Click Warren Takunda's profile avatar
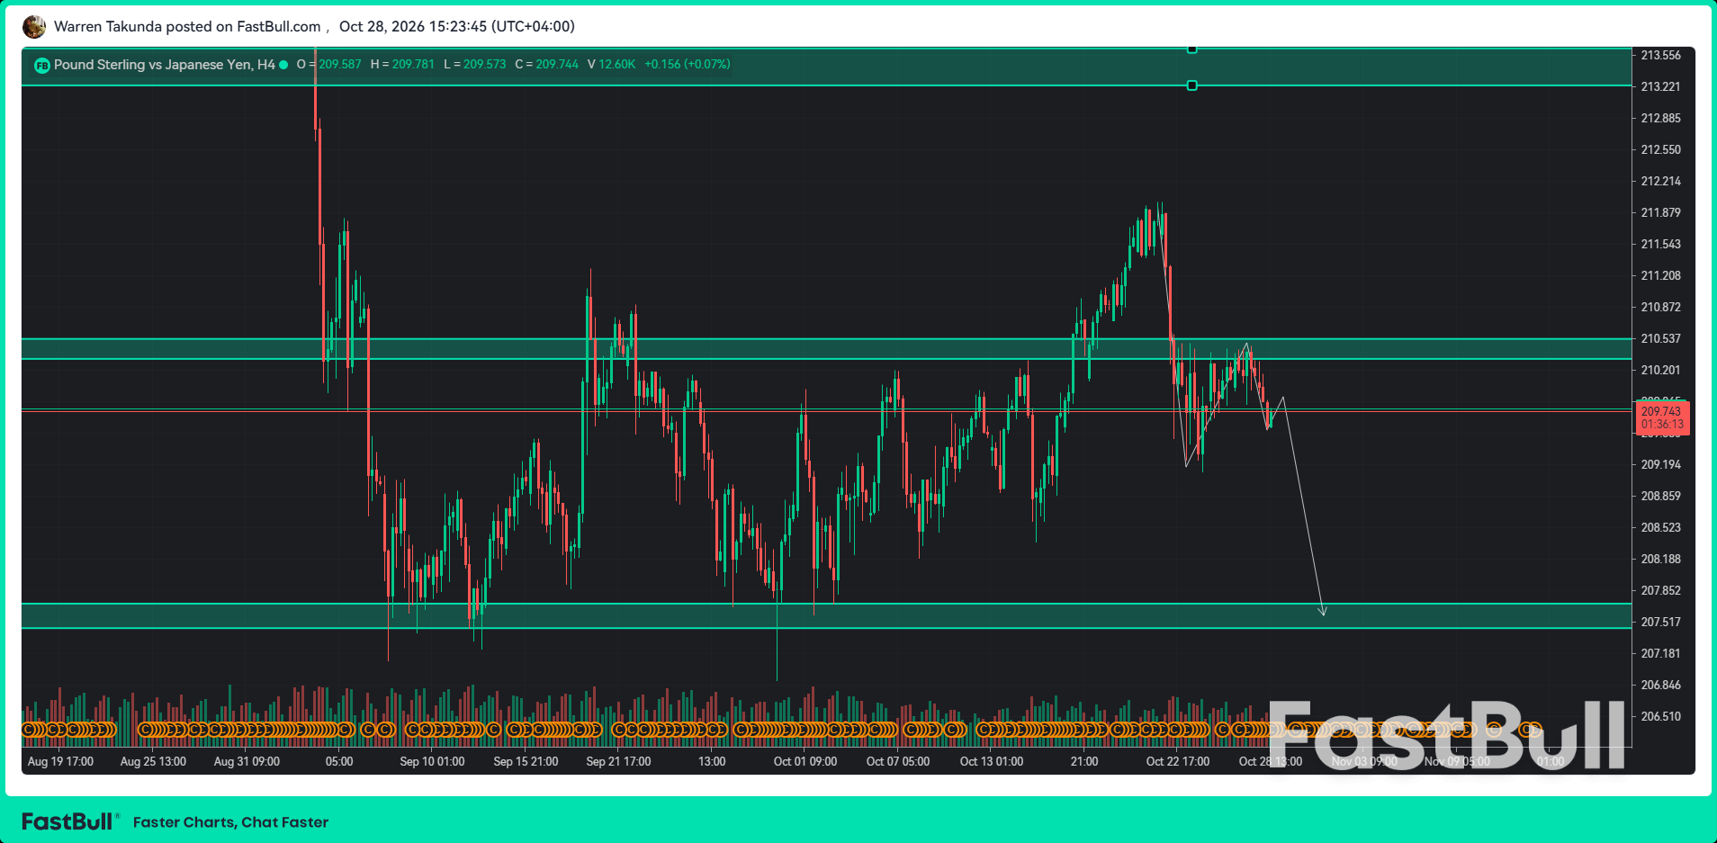 coord(34,27)
